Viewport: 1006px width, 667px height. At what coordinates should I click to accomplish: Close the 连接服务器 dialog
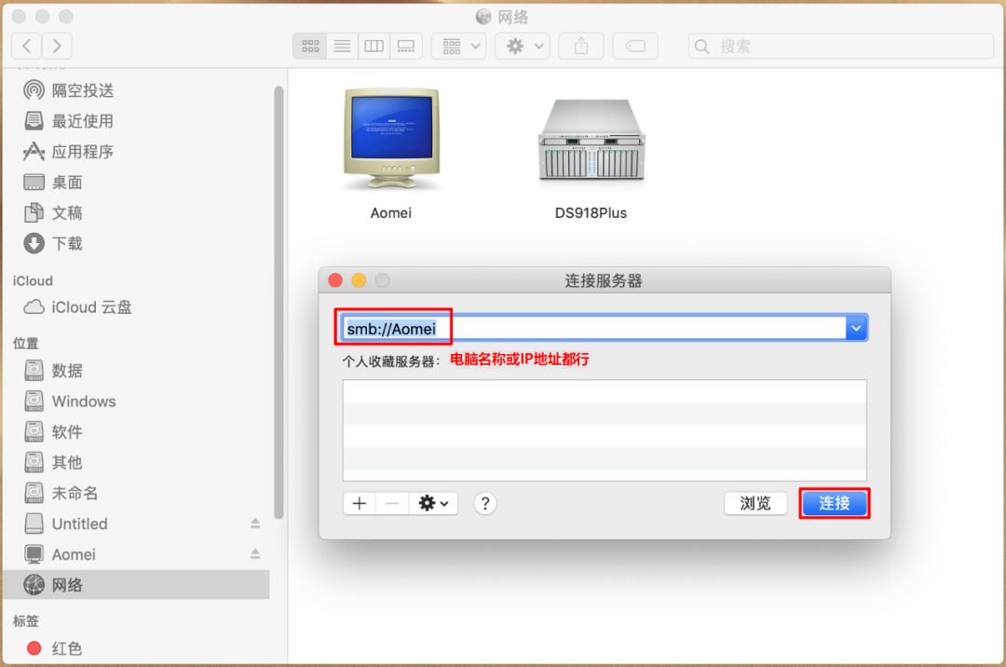tap(335, 280)
